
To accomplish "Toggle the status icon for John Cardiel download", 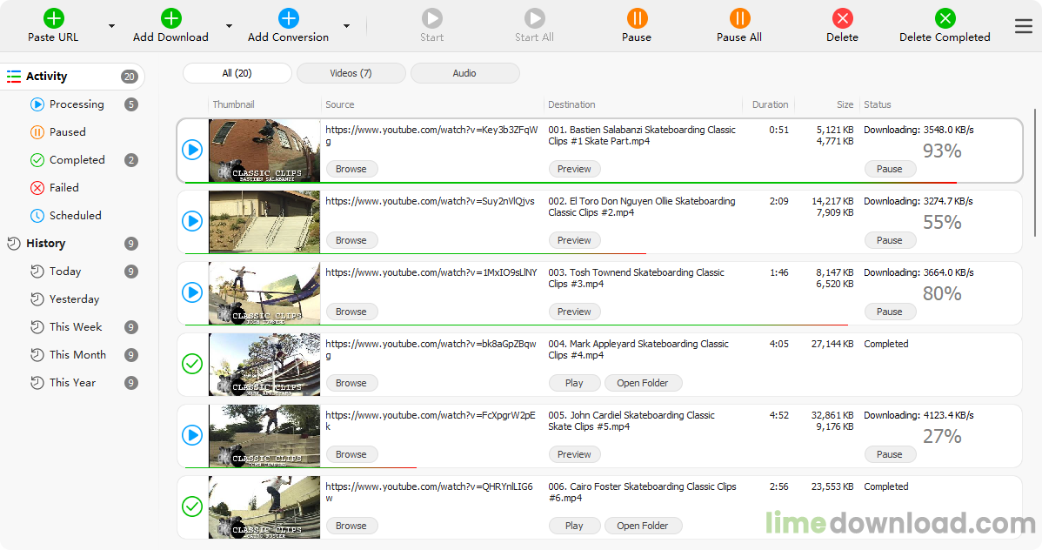I will click(192, 435).
